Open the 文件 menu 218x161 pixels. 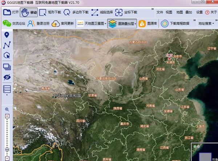(x=160, y=12)
